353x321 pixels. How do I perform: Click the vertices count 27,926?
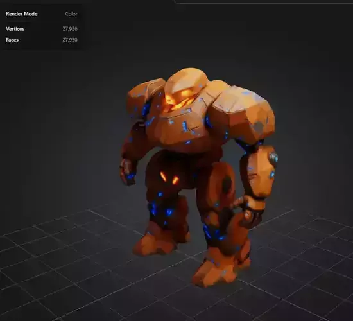click(70, 29)
